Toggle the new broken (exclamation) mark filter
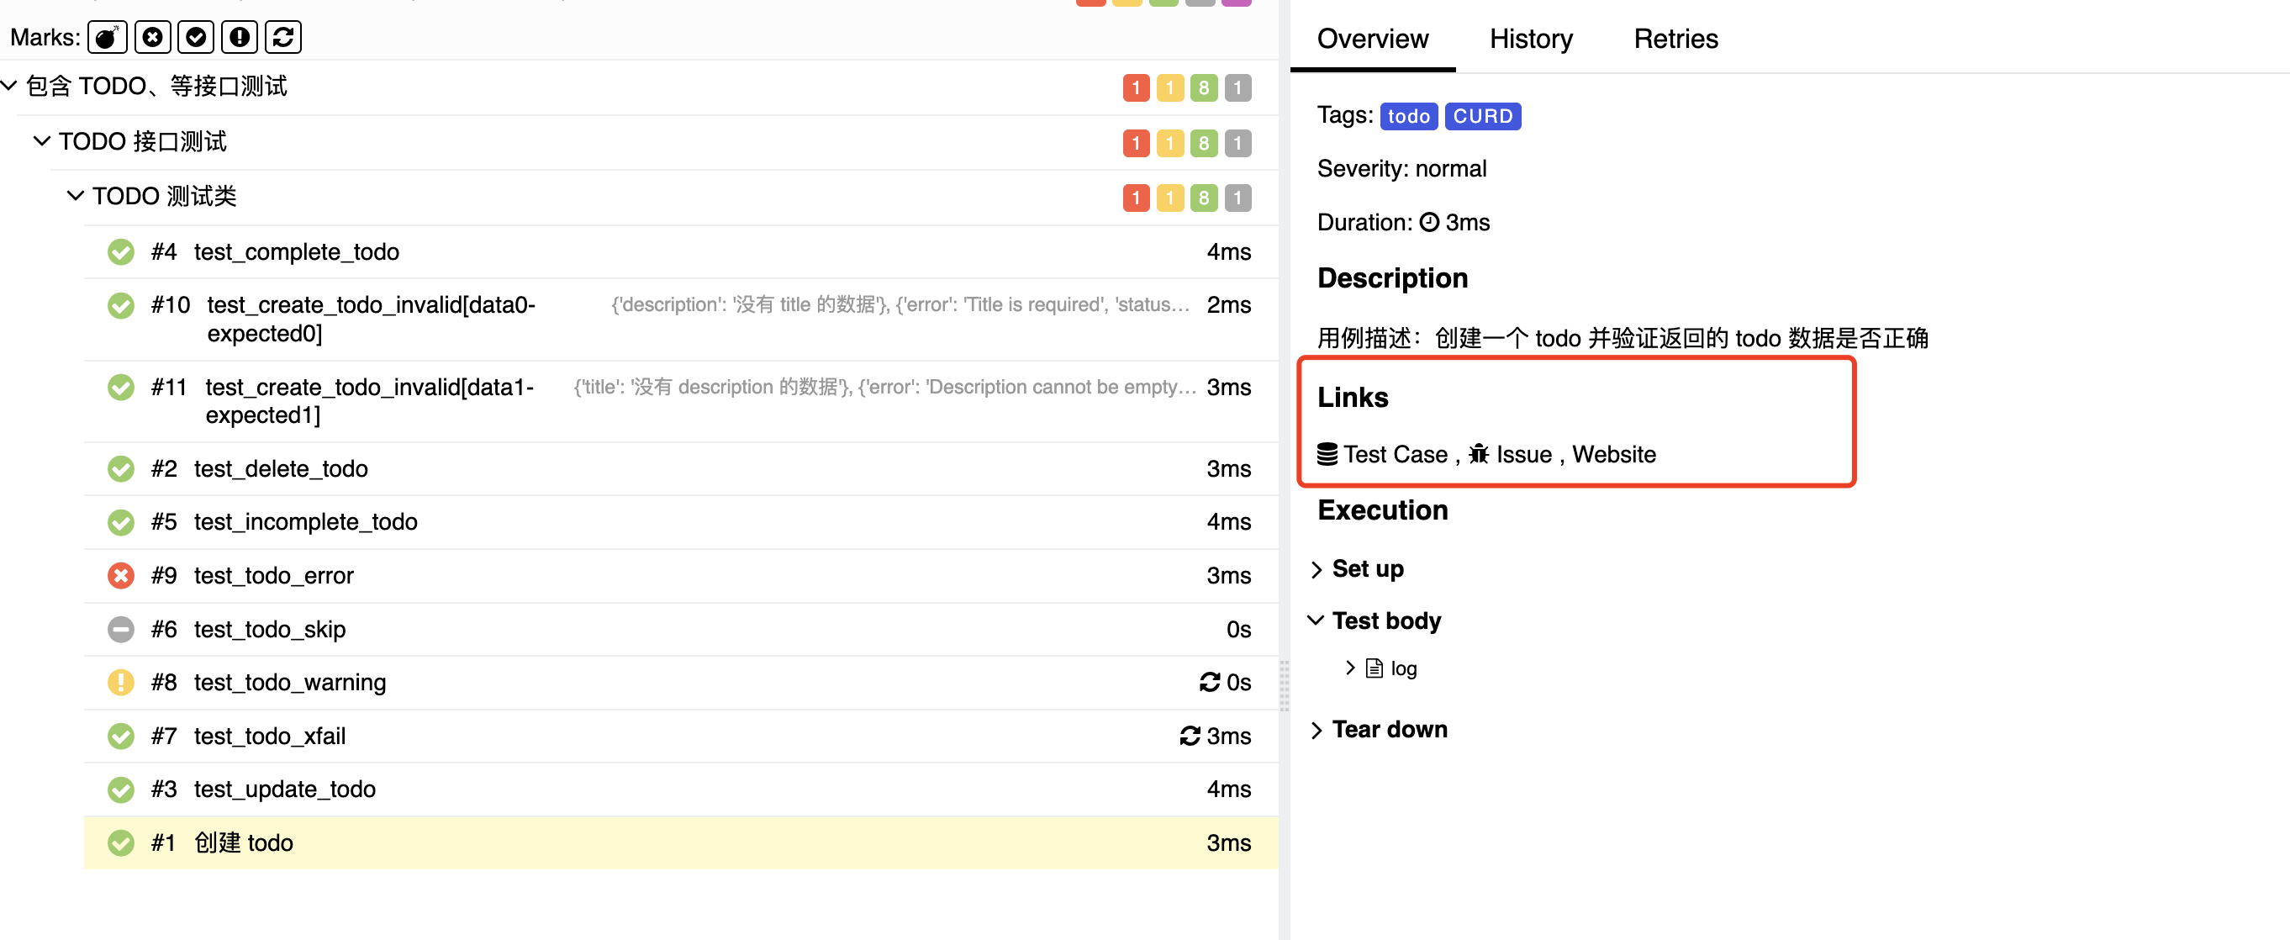The width and height of the screenshot is (2290, 940). pyautogui.click(x=239, y=37)
